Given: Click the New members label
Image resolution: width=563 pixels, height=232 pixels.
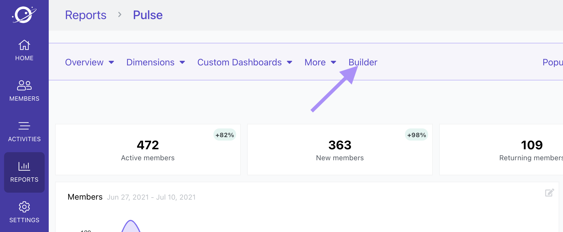Looking at the screenshot, I should (340, 158).
